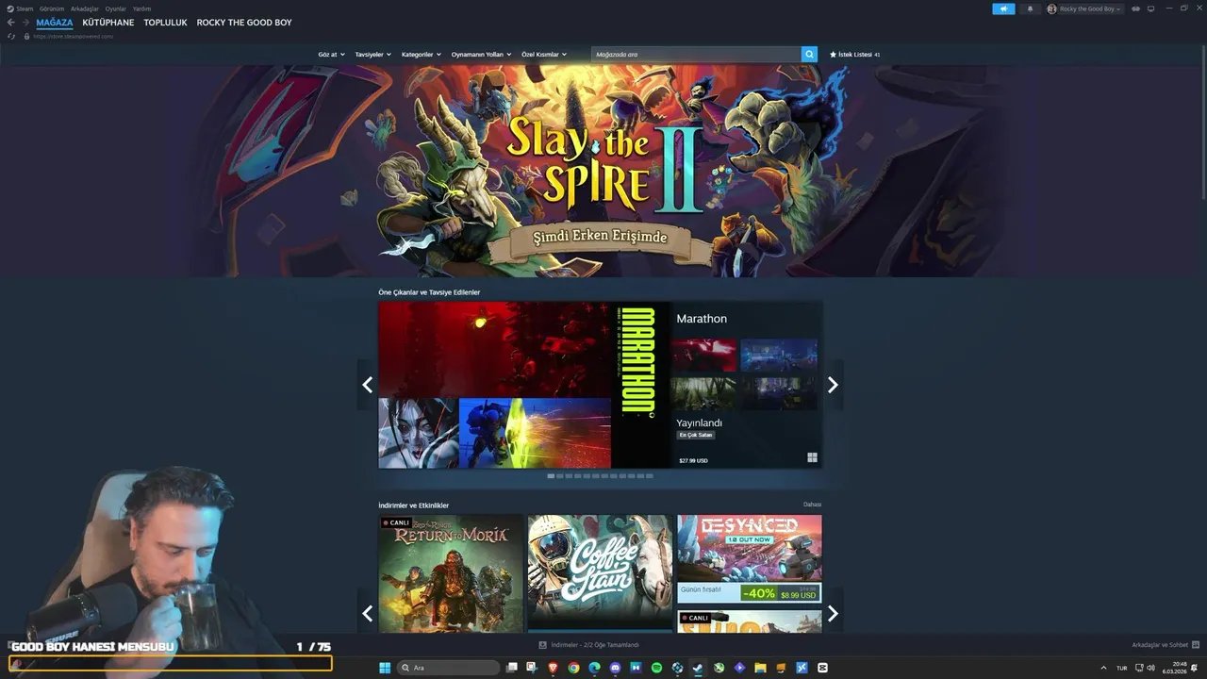
Task: Click the blue announcements megaphone button
Action: pyautogui.click(x=1003, y=8)
